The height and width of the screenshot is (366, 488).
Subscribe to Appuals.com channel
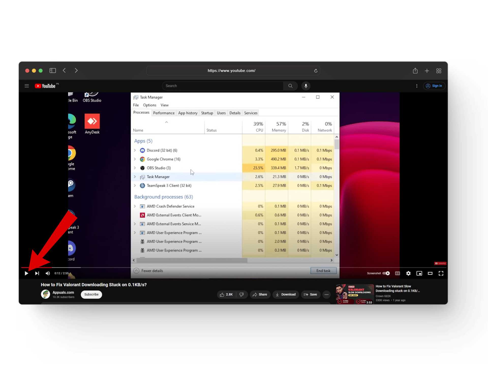[91, 294]
